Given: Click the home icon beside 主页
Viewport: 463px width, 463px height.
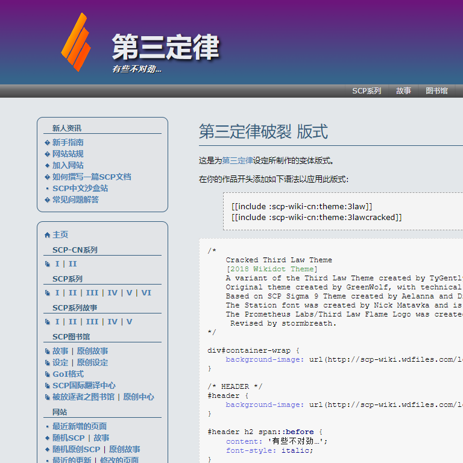Looking at the screenshot, I should click(x=48, y=235).
